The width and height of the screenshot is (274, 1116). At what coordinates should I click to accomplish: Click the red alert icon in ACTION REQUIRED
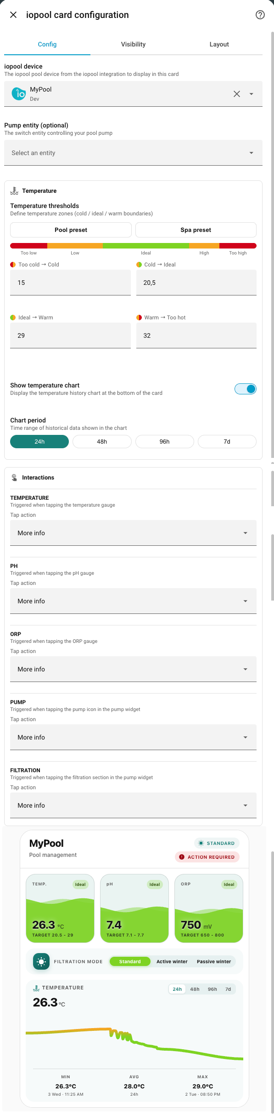(182, 857)
